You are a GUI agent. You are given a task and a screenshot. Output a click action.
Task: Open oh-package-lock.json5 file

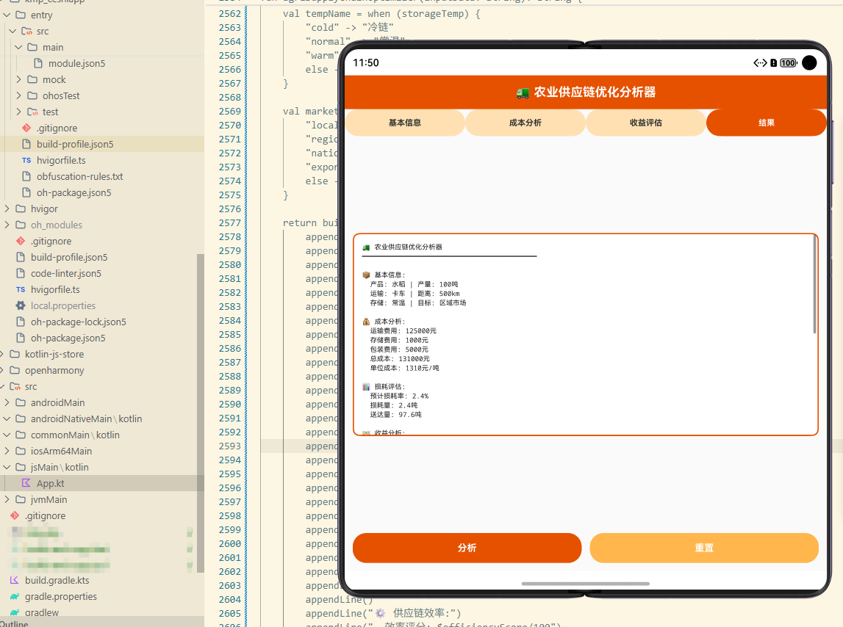[x=79, y=322]
